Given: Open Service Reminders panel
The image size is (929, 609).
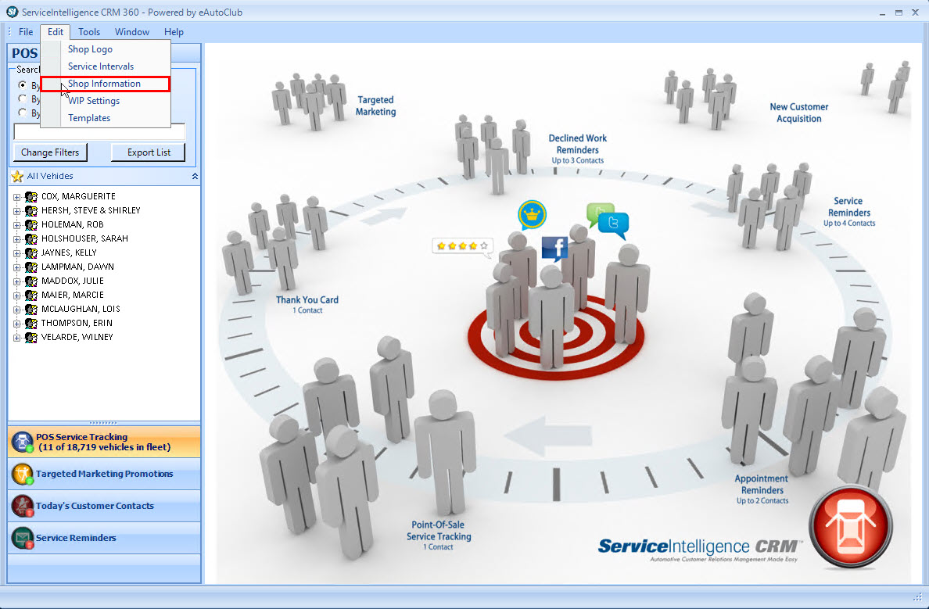Looking at the screenshot, I should point(104,538).
